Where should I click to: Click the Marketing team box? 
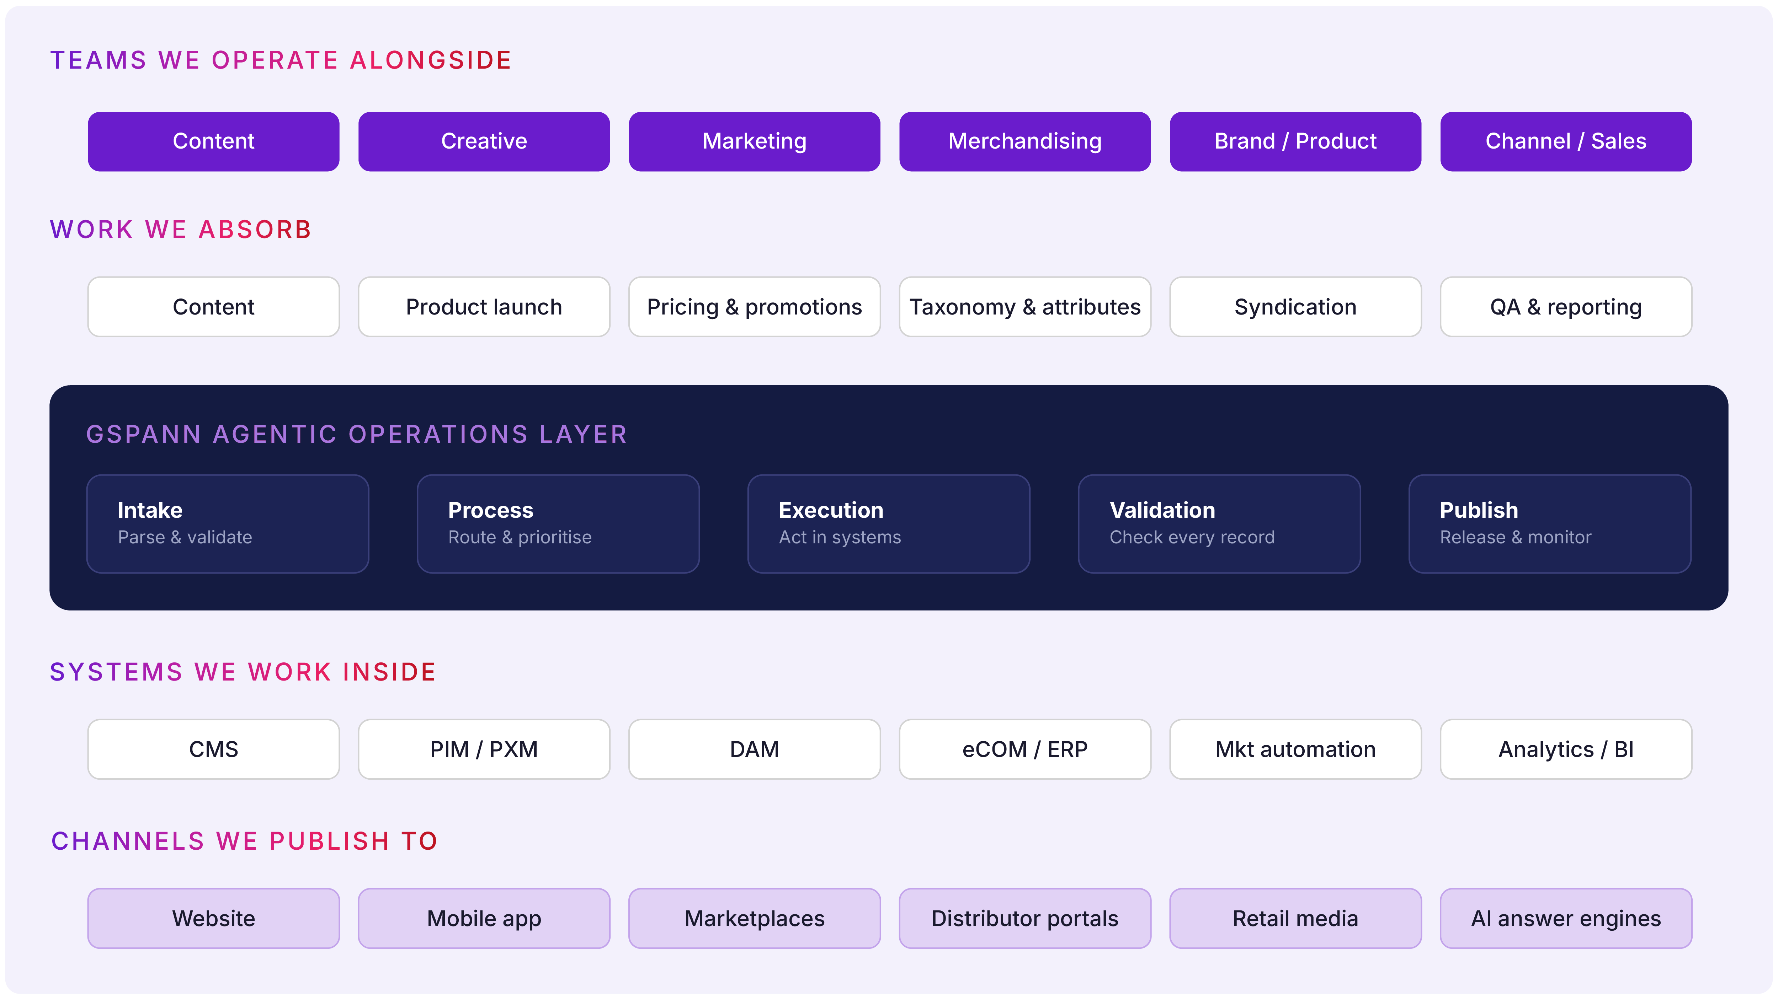755,141
